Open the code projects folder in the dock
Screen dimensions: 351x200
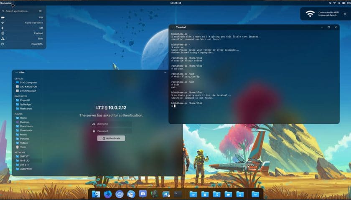pos(255,194)
